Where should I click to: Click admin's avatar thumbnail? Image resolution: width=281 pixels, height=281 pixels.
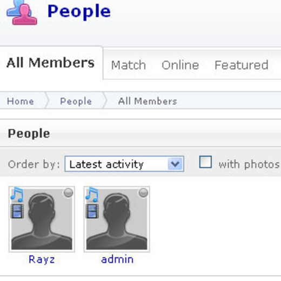[117, 219]
